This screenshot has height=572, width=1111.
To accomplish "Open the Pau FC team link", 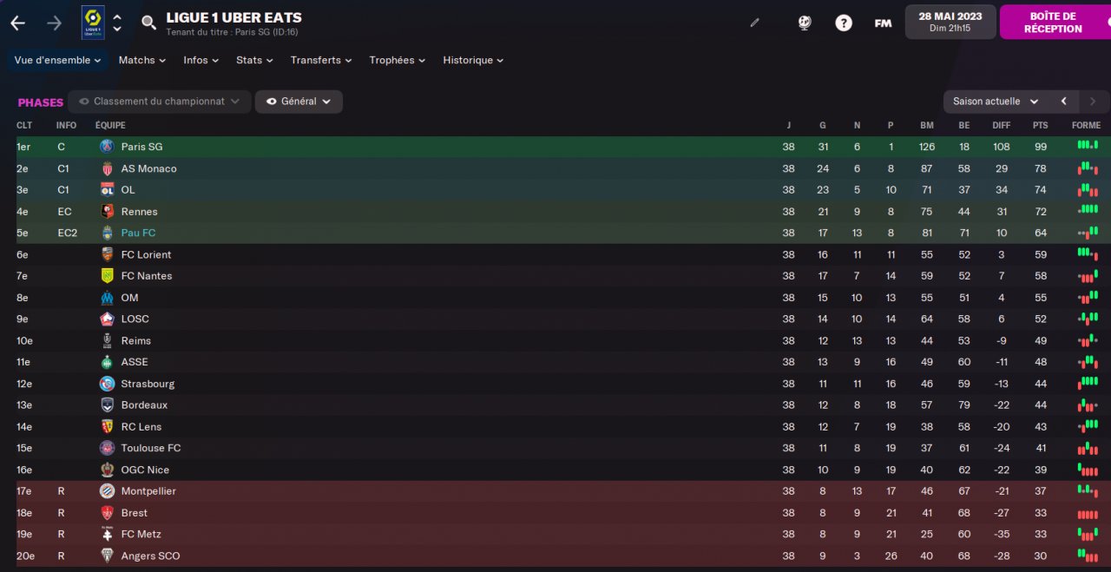I will (138, 233).
